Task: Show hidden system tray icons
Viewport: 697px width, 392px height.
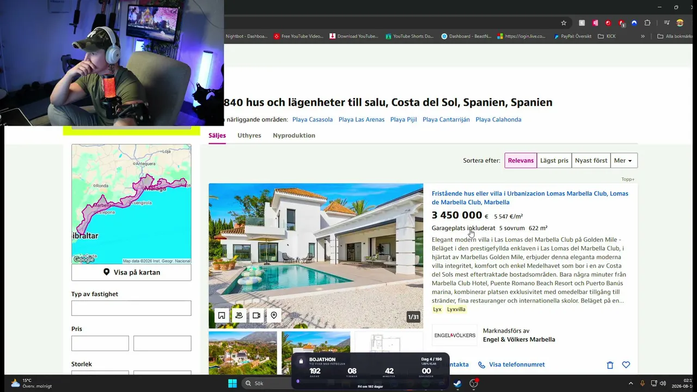Action: (631, 383)
